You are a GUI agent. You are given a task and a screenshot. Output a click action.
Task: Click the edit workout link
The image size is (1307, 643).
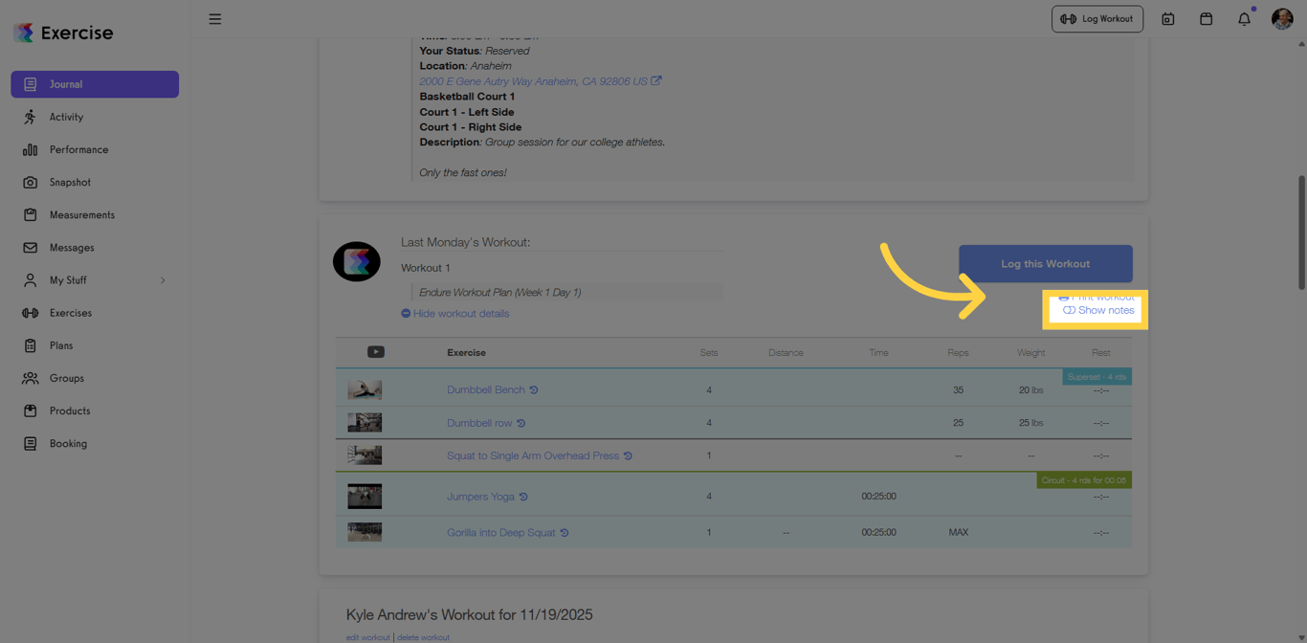coord(367,637)
